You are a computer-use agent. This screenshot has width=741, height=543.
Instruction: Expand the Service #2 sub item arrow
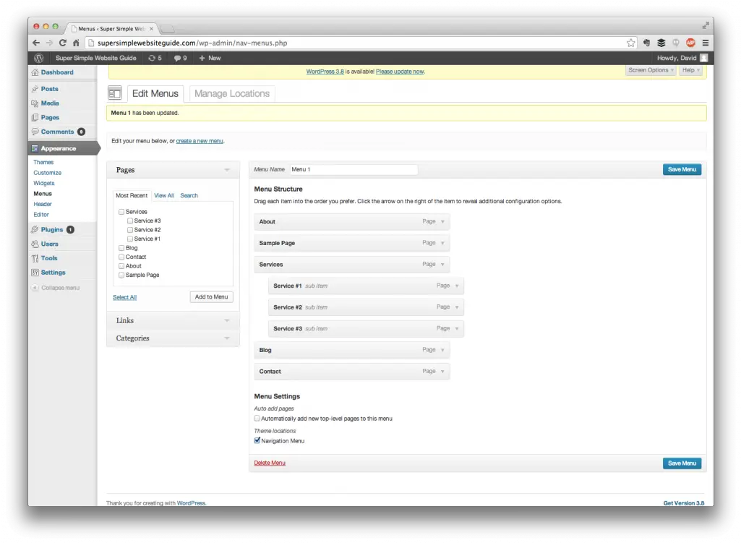click(457, 307)
